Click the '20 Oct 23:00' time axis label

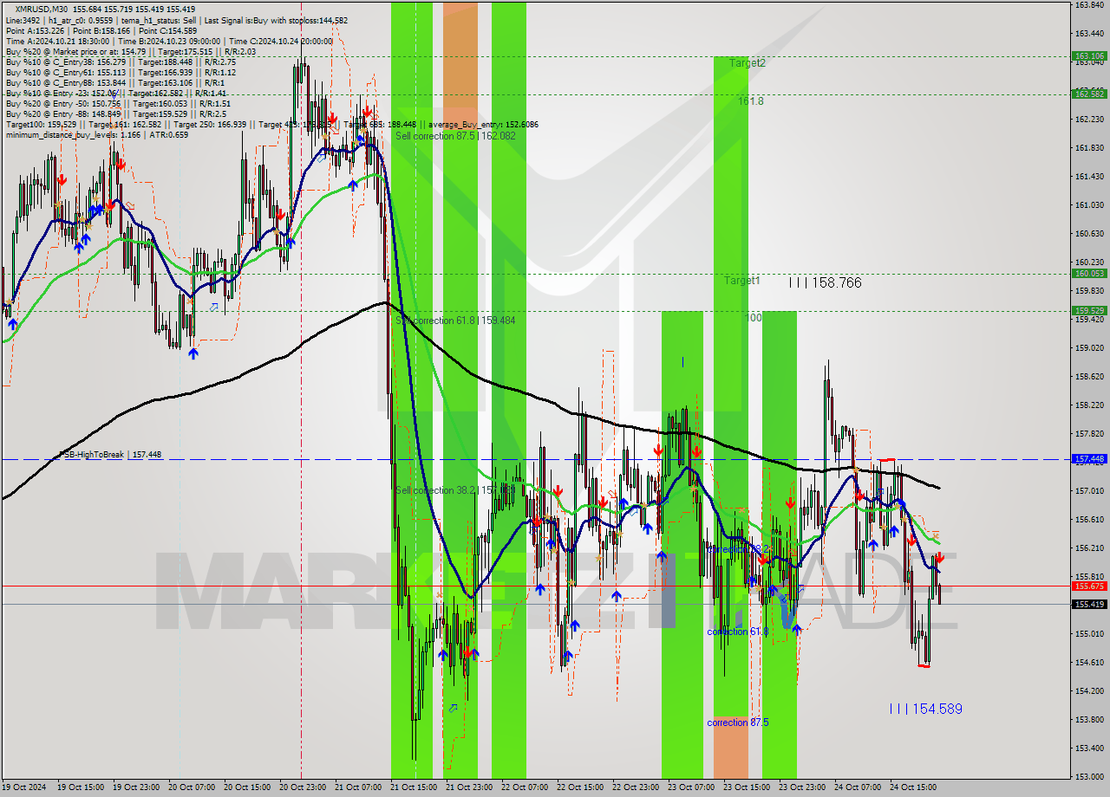[x=304, y=787]
